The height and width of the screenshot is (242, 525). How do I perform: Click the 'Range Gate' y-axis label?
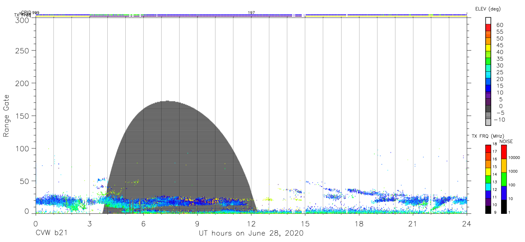(6, 116)
